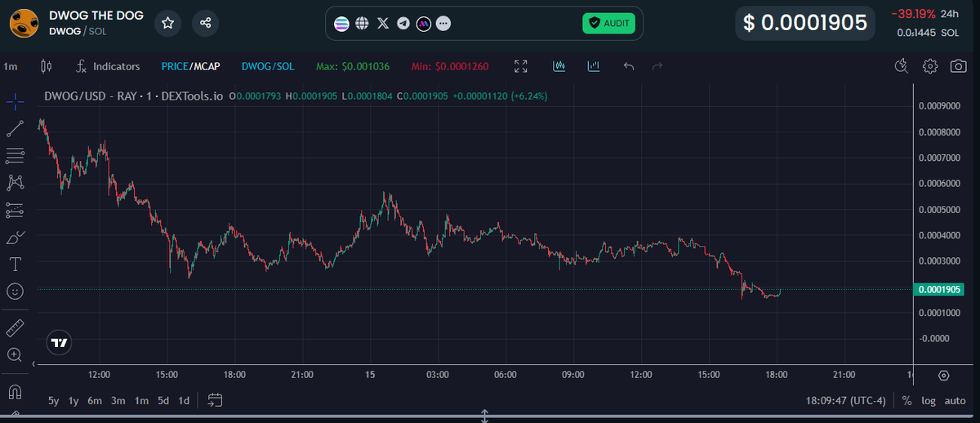Toggle the candle-marker chart overlay icon

559,66
